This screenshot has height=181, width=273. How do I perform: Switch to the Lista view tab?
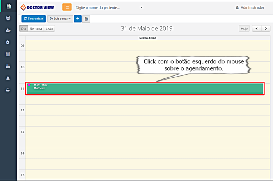(49, 29)
